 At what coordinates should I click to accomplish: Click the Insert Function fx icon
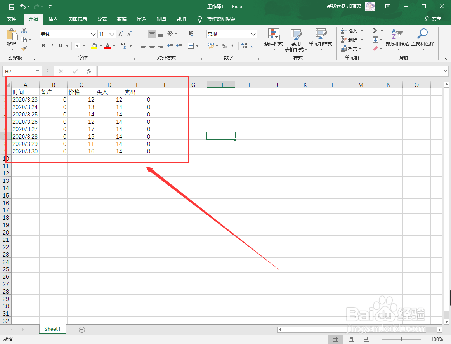[89, 71]
